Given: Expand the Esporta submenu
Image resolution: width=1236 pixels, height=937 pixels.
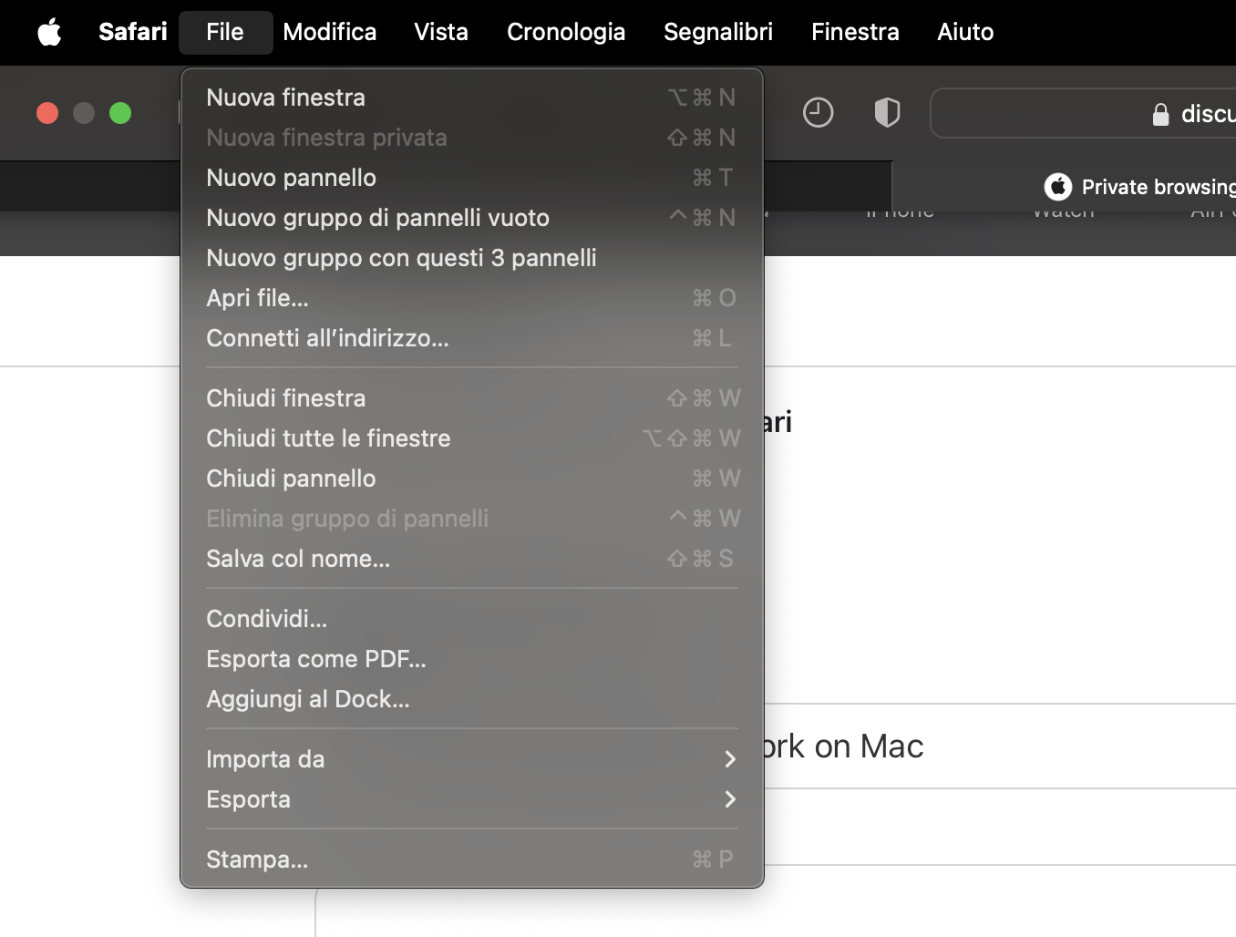Looking at the screenshot, I should (x=471, y=799).
